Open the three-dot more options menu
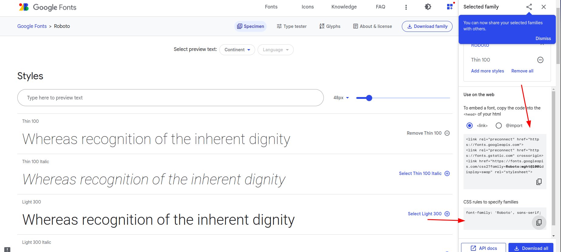 (406, 7)
